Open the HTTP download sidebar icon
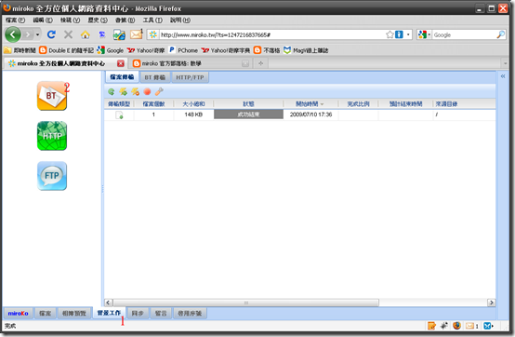Viewport: 515px width, 337px height. (x=52, y=136)
